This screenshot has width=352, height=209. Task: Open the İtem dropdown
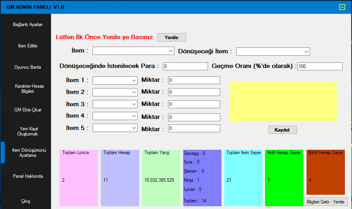pos(133,51)
